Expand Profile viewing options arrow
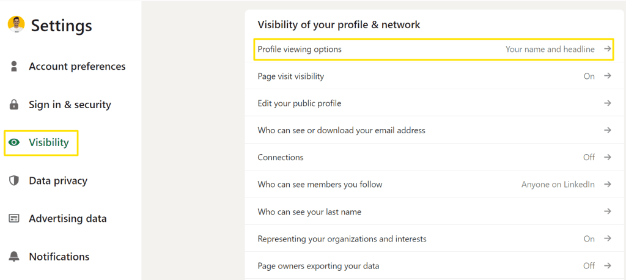 607,49
